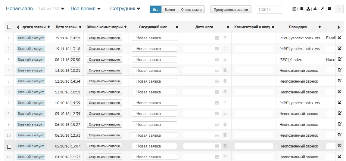This screenshot has height=161, width=346.
Task: Click the download icon in the toolbar
Action: pos(315,9)
